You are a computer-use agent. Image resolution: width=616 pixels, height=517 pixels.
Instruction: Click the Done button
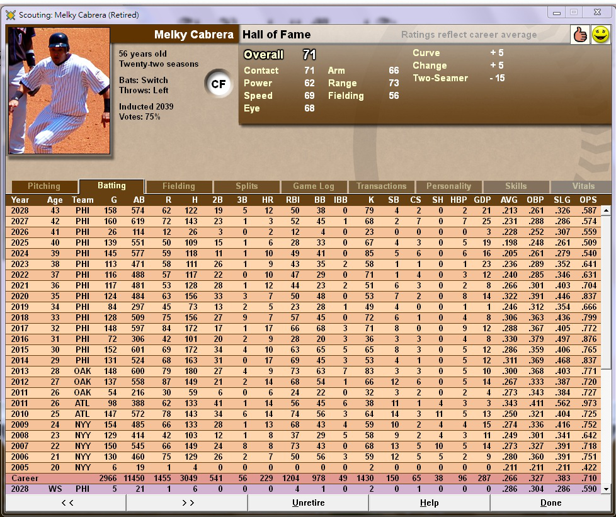[x=550, y=503]
